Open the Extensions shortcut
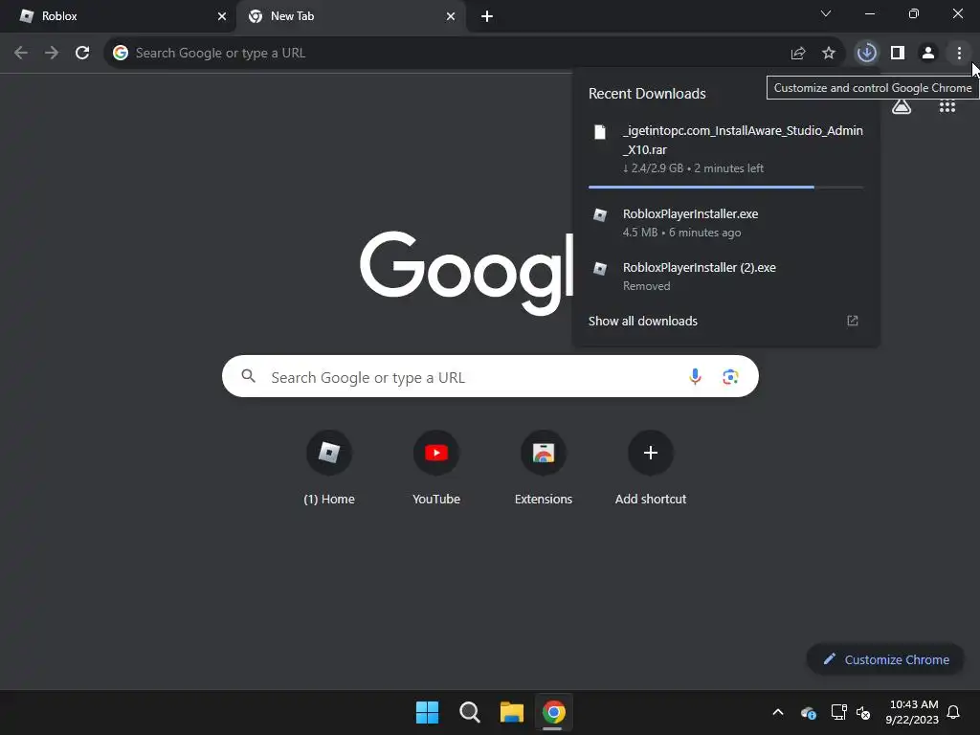 (544, 467)
